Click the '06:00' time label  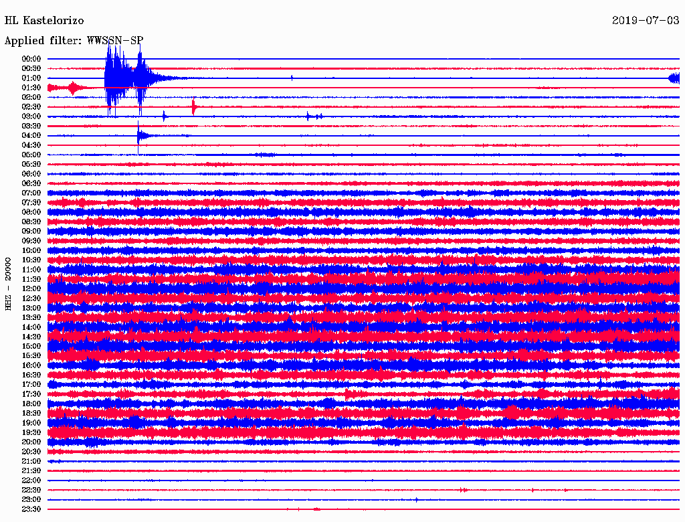click(x=31, y=174)
